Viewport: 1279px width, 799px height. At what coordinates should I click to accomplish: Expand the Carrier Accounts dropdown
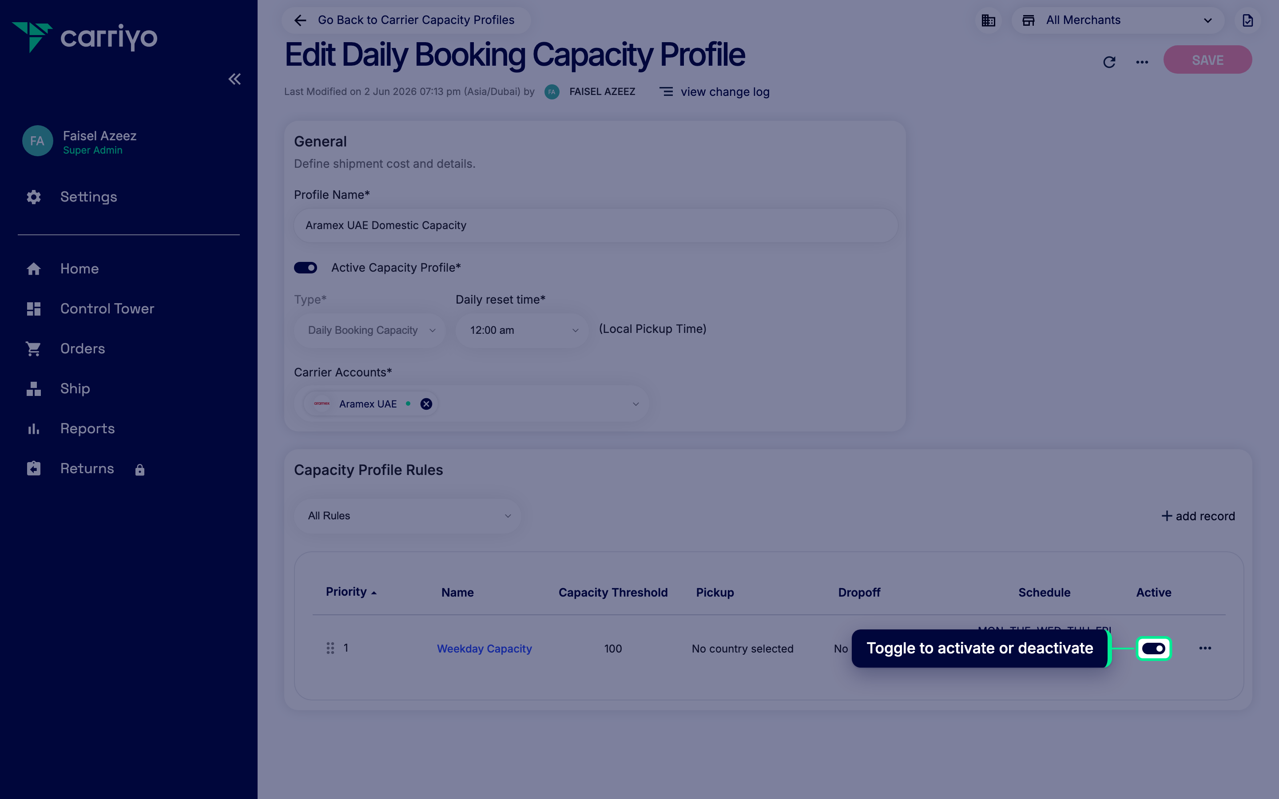click(635, 404)
